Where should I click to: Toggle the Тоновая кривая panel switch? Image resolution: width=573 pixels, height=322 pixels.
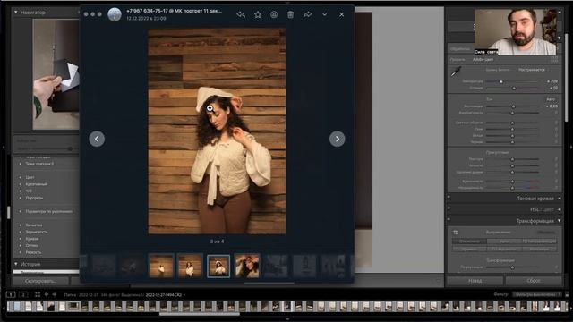coord(449,198)
